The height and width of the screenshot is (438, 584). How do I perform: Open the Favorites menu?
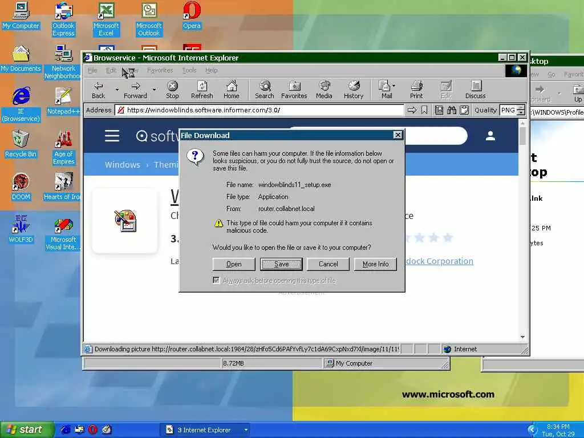(160, 70)
